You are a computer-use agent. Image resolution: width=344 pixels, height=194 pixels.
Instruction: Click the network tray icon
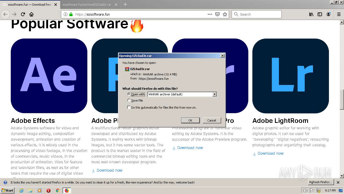(318, 190)
